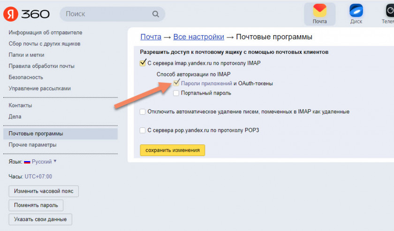Click the Поменять пароль button

pos(36,205)
